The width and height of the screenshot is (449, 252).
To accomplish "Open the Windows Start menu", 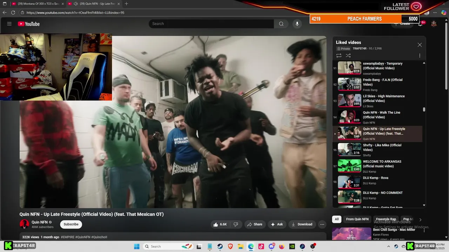I will [x=137, y=246].
